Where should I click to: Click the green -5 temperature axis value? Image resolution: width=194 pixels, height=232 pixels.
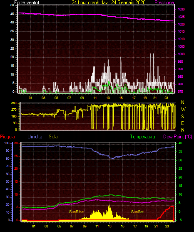coord(180,220)
